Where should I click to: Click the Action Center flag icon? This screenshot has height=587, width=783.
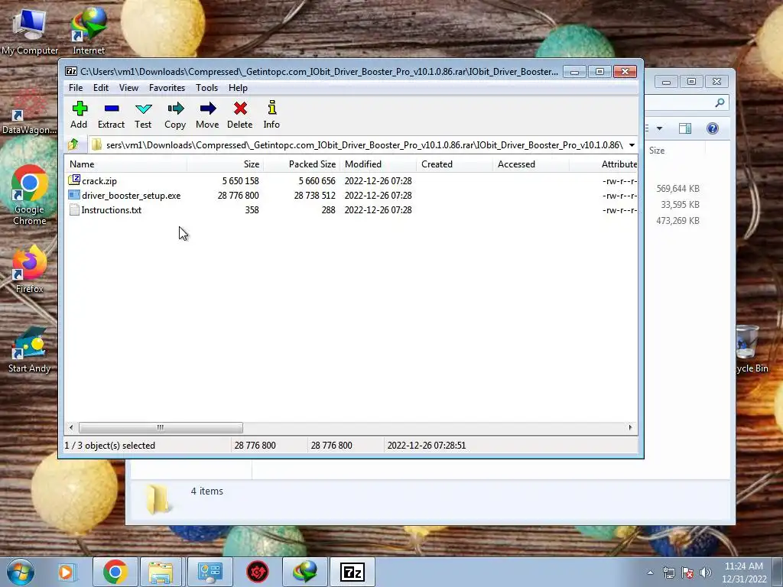(x=687, y=572)
